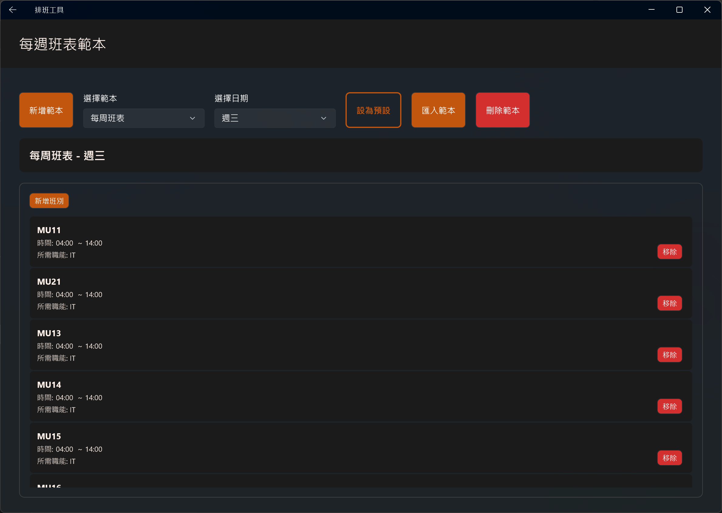Minimize the 排班工具 window
The image size is (722, 513).
[x=652, y=10]
